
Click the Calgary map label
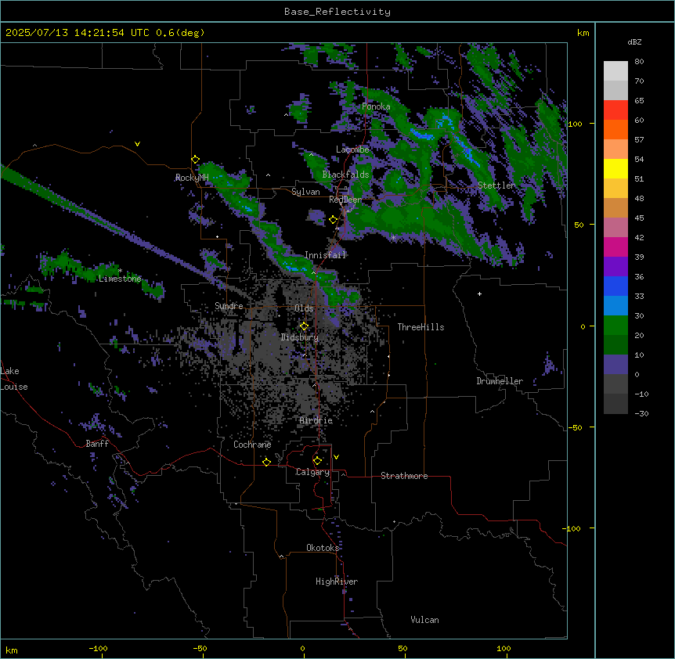(x=312, y=472)
